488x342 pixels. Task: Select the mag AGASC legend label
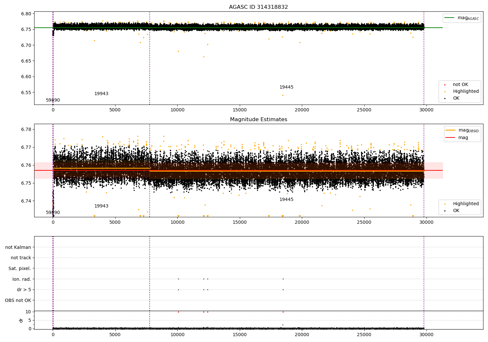click(x=468, y=18)
